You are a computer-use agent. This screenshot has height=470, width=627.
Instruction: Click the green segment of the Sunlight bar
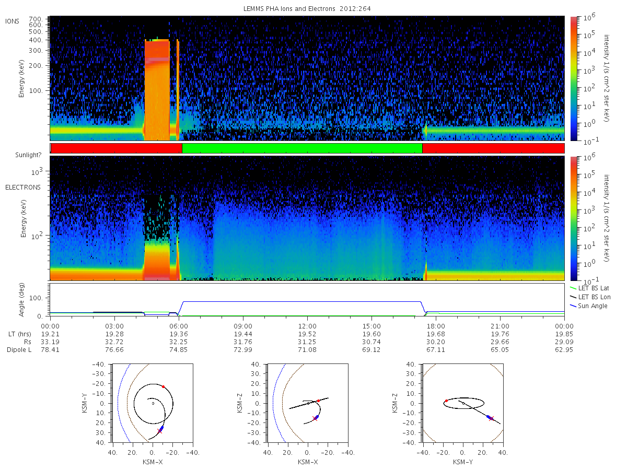tap(302, 148)
